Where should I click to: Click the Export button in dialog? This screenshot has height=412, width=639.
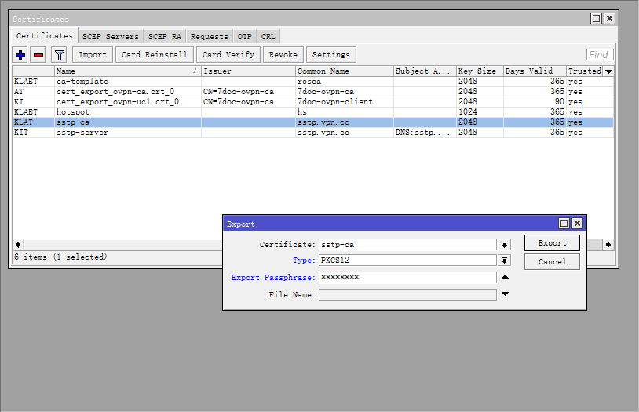pos(552,243)
